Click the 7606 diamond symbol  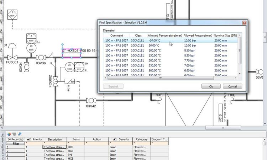click(12, 16)
